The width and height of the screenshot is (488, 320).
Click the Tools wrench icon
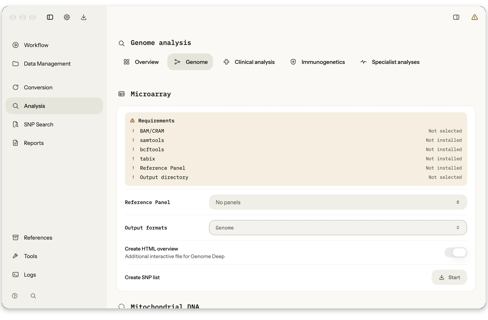[x=15, y=256]
